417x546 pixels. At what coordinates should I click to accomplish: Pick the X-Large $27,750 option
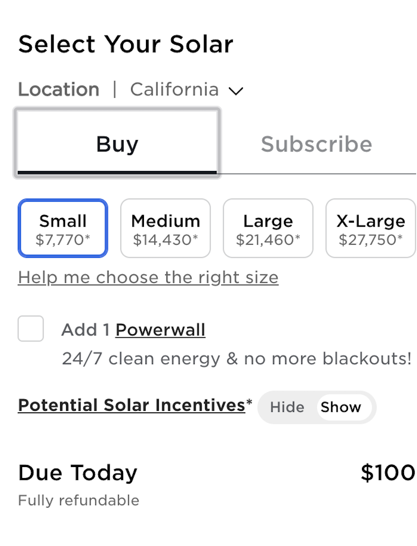click(371, 228)
